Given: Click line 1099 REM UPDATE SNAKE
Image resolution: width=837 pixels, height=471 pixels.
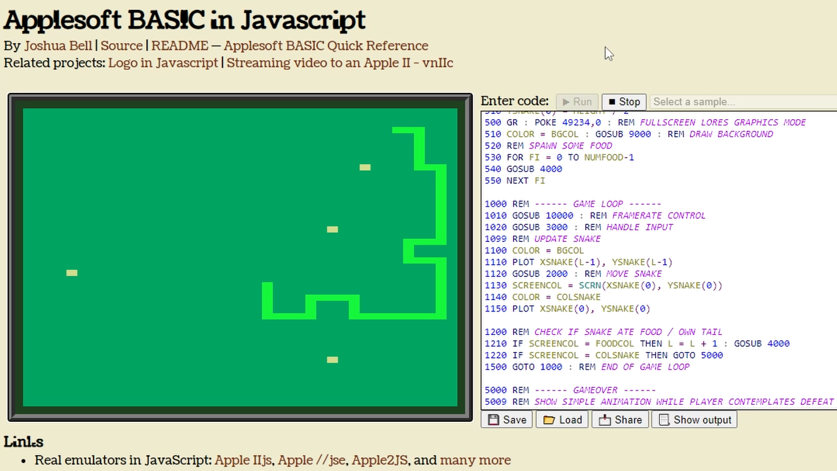Looking at the screenshot, I should point(543,239).
